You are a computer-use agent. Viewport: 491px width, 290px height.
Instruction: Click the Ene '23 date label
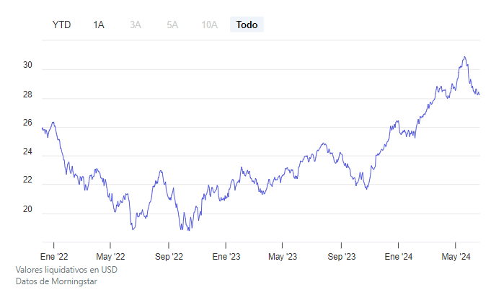tap(226, 256)
